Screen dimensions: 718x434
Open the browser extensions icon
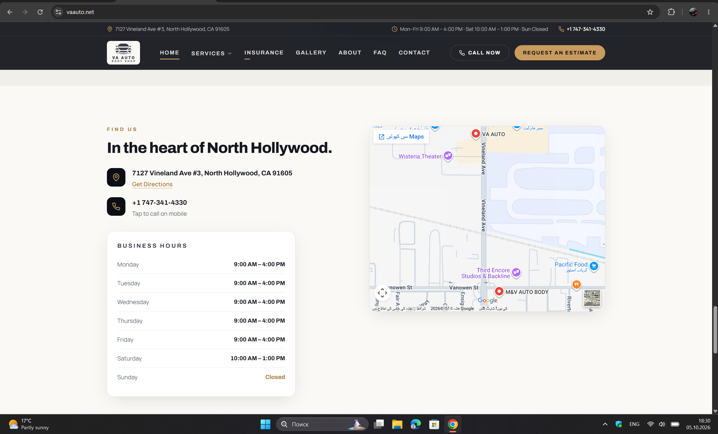click(671, 12)
